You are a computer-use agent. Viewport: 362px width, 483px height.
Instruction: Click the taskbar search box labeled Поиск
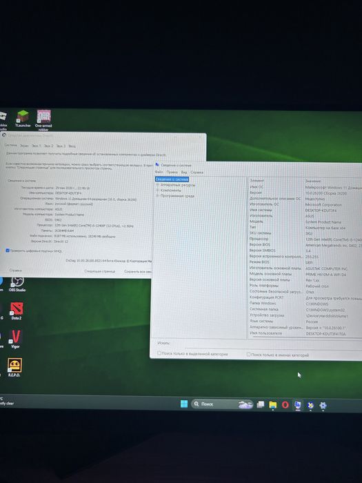coord(222,404)
